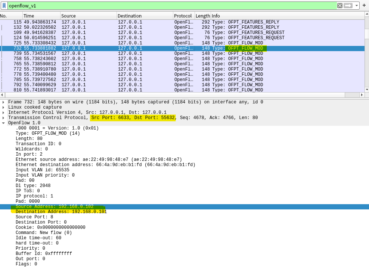Expand the Linux cooked capture section
This screenshot has width=369, height=268.
3,107
